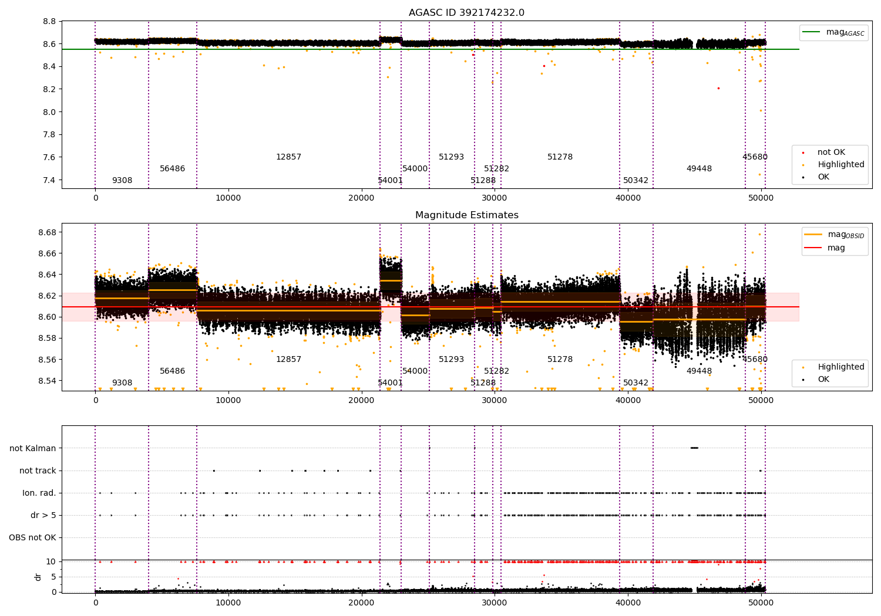The height and width of the screenshot is (616, 881).
Task: Click the 'Ion. rad.' axis label
Action: [x=39, y=493]
